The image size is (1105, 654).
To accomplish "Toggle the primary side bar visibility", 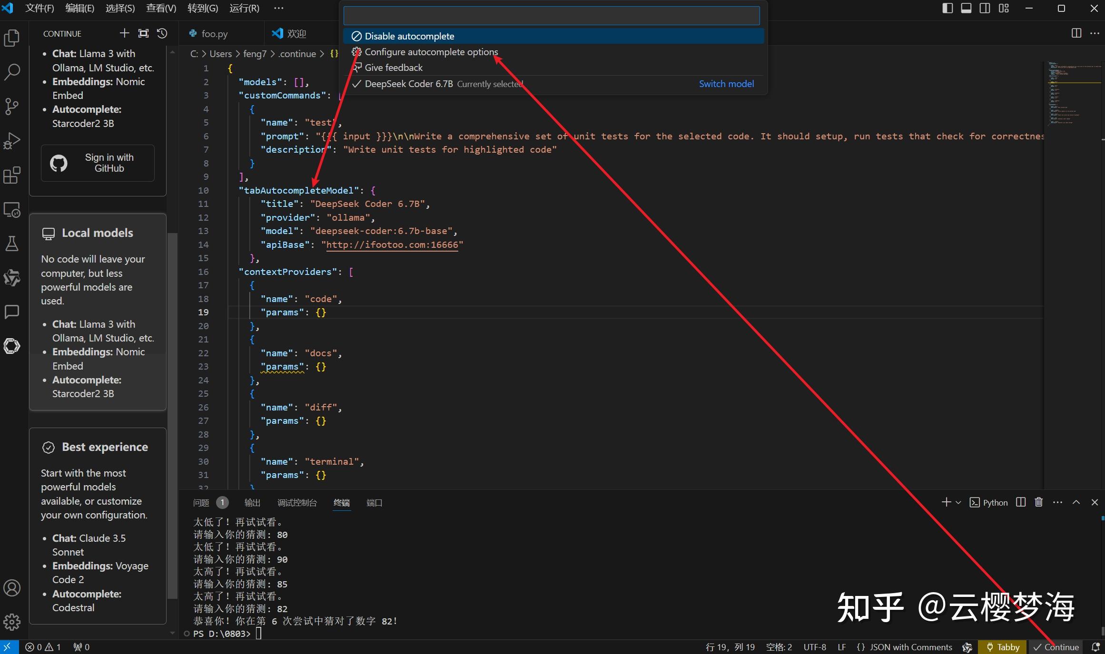I will tap(947, 8).
